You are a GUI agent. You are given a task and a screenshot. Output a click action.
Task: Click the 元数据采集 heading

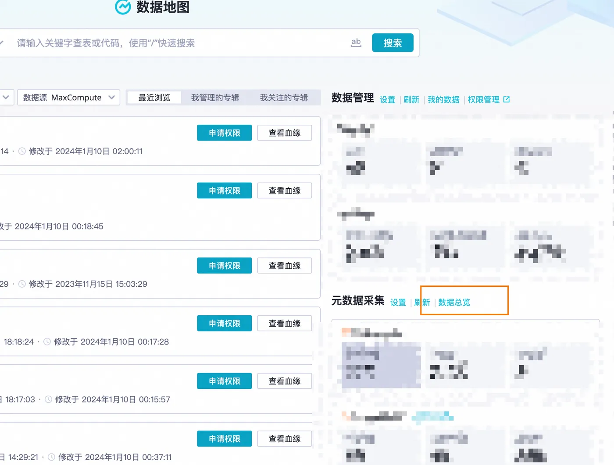(x=358, y=300)
